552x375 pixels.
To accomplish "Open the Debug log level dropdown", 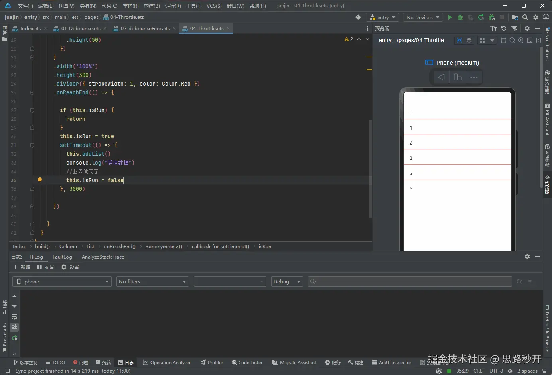I will 287,282.
